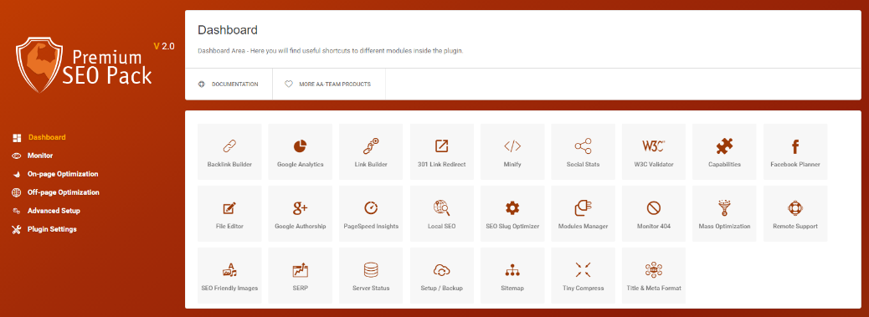The image size is (869, 317).
Task: Open the SERP module tile
Action: click(x=301, y=275)
